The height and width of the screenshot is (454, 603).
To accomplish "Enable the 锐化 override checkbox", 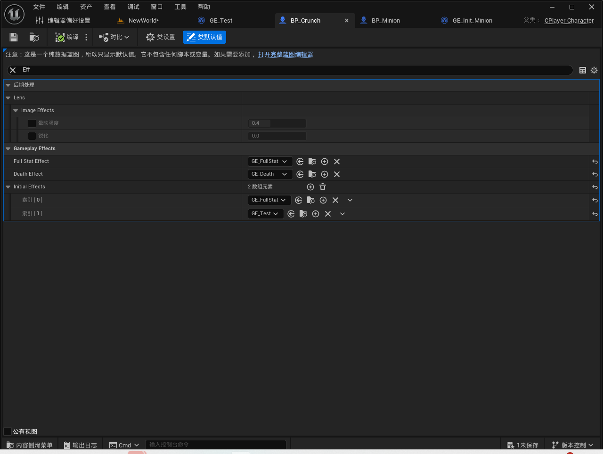I will [32, 136].
